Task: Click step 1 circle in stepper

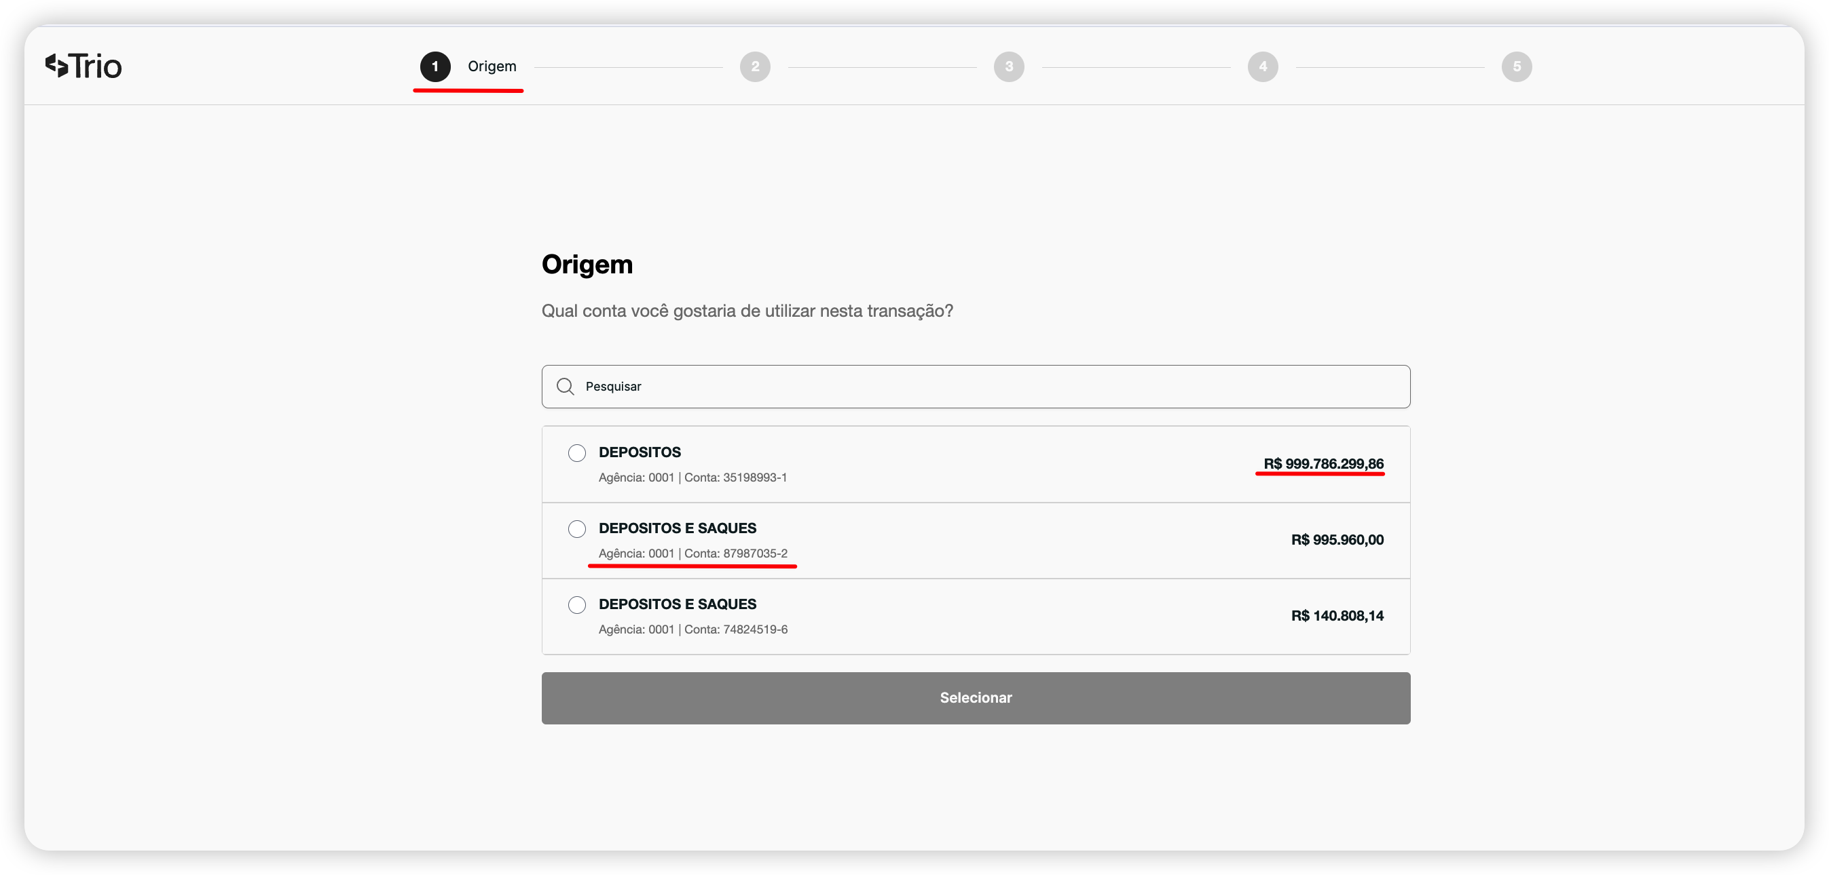Action: tap(435, 66)
